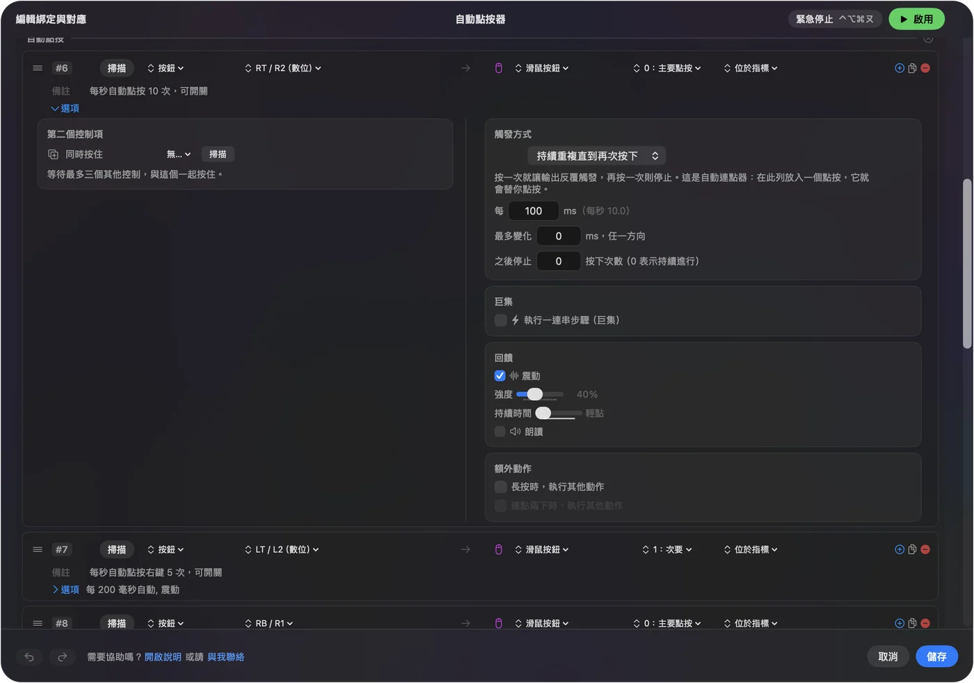Open the 按鈕 type dropdown in row #6
Image resolution: width=974 pixels, height=683 pixels.
(166, 68)
